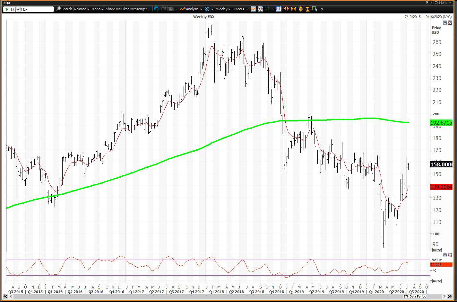Open the Analysis menu
The width and height of the screenshot is (457, 302).
[191, 9]
